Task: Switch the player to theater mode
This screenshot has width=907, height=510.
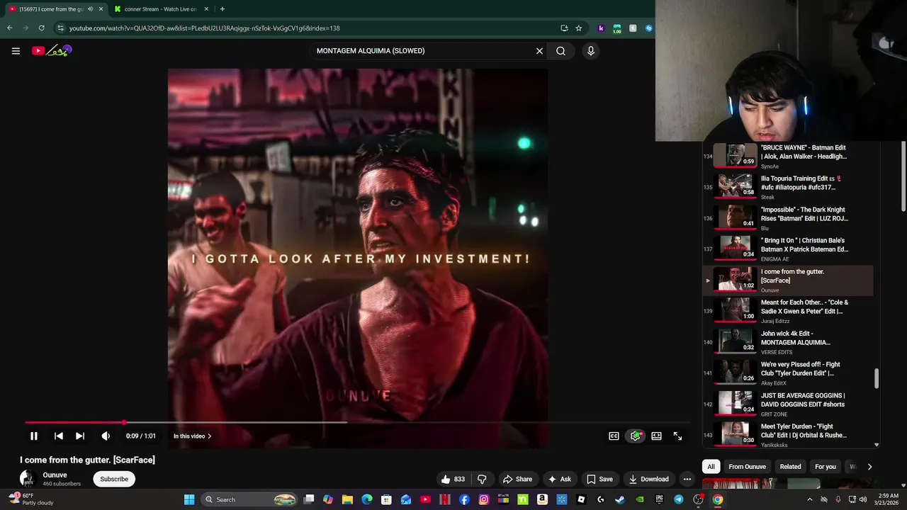Action: (x=657, y=436)
